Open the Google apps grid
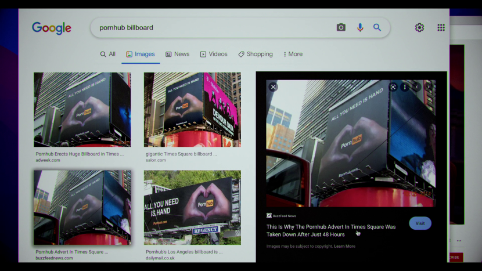 point(441,27)
